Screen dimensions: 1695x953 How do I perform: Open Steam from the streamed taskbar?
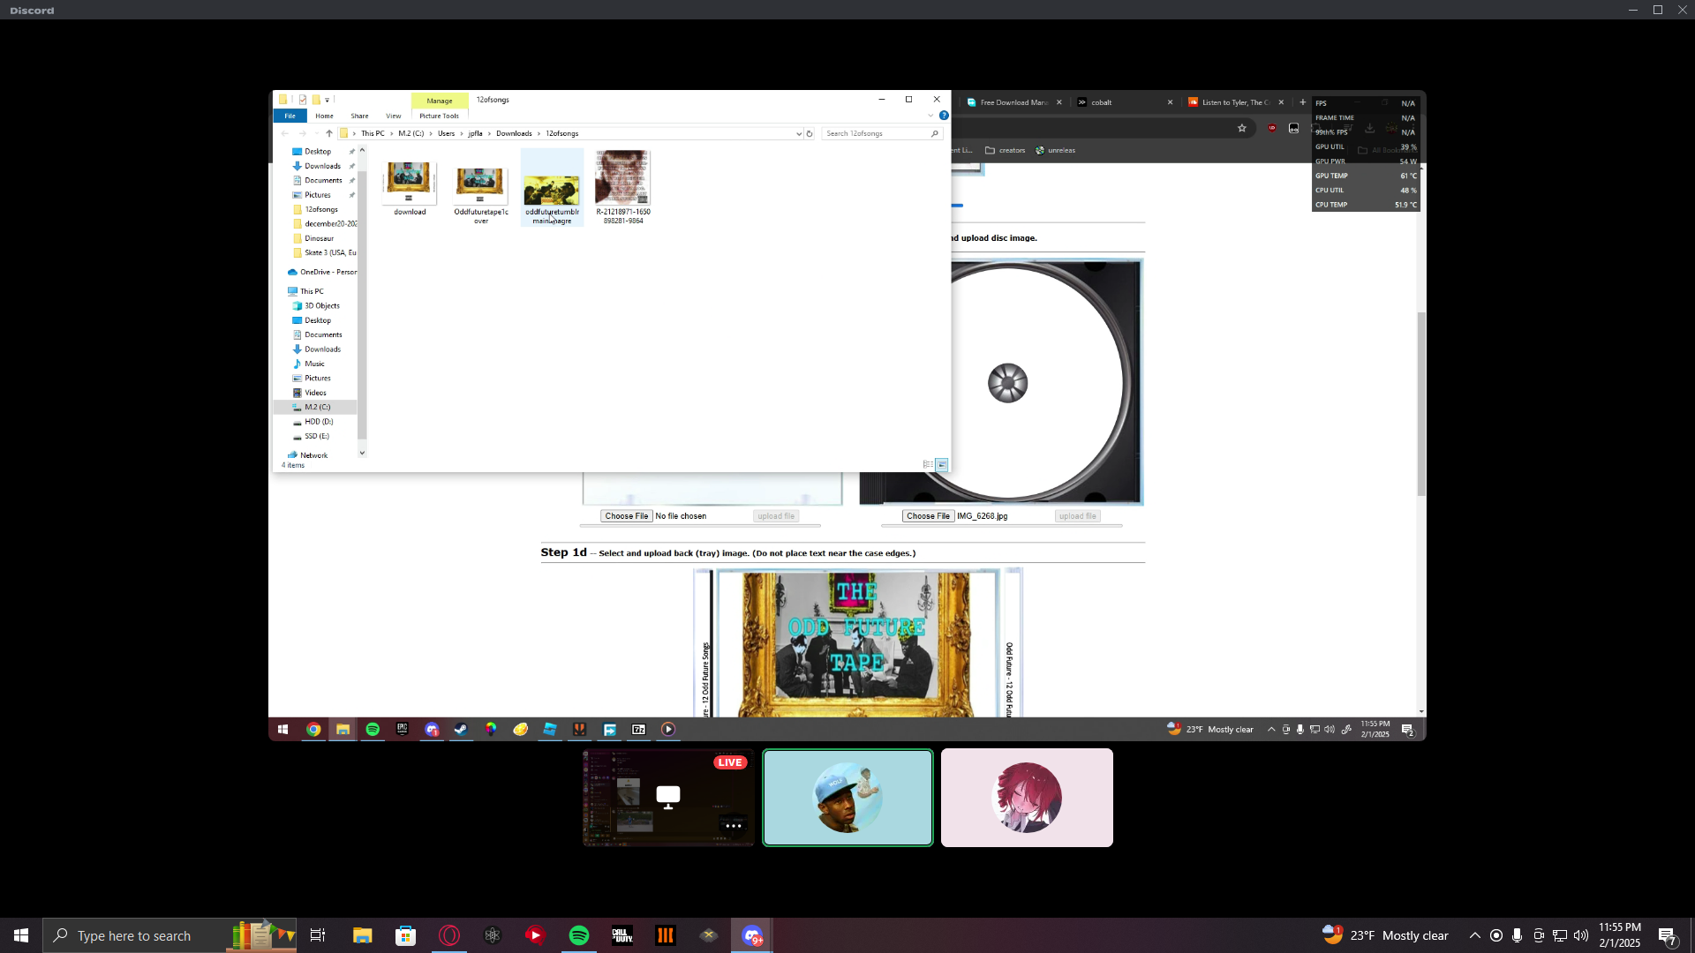point(461,729)
